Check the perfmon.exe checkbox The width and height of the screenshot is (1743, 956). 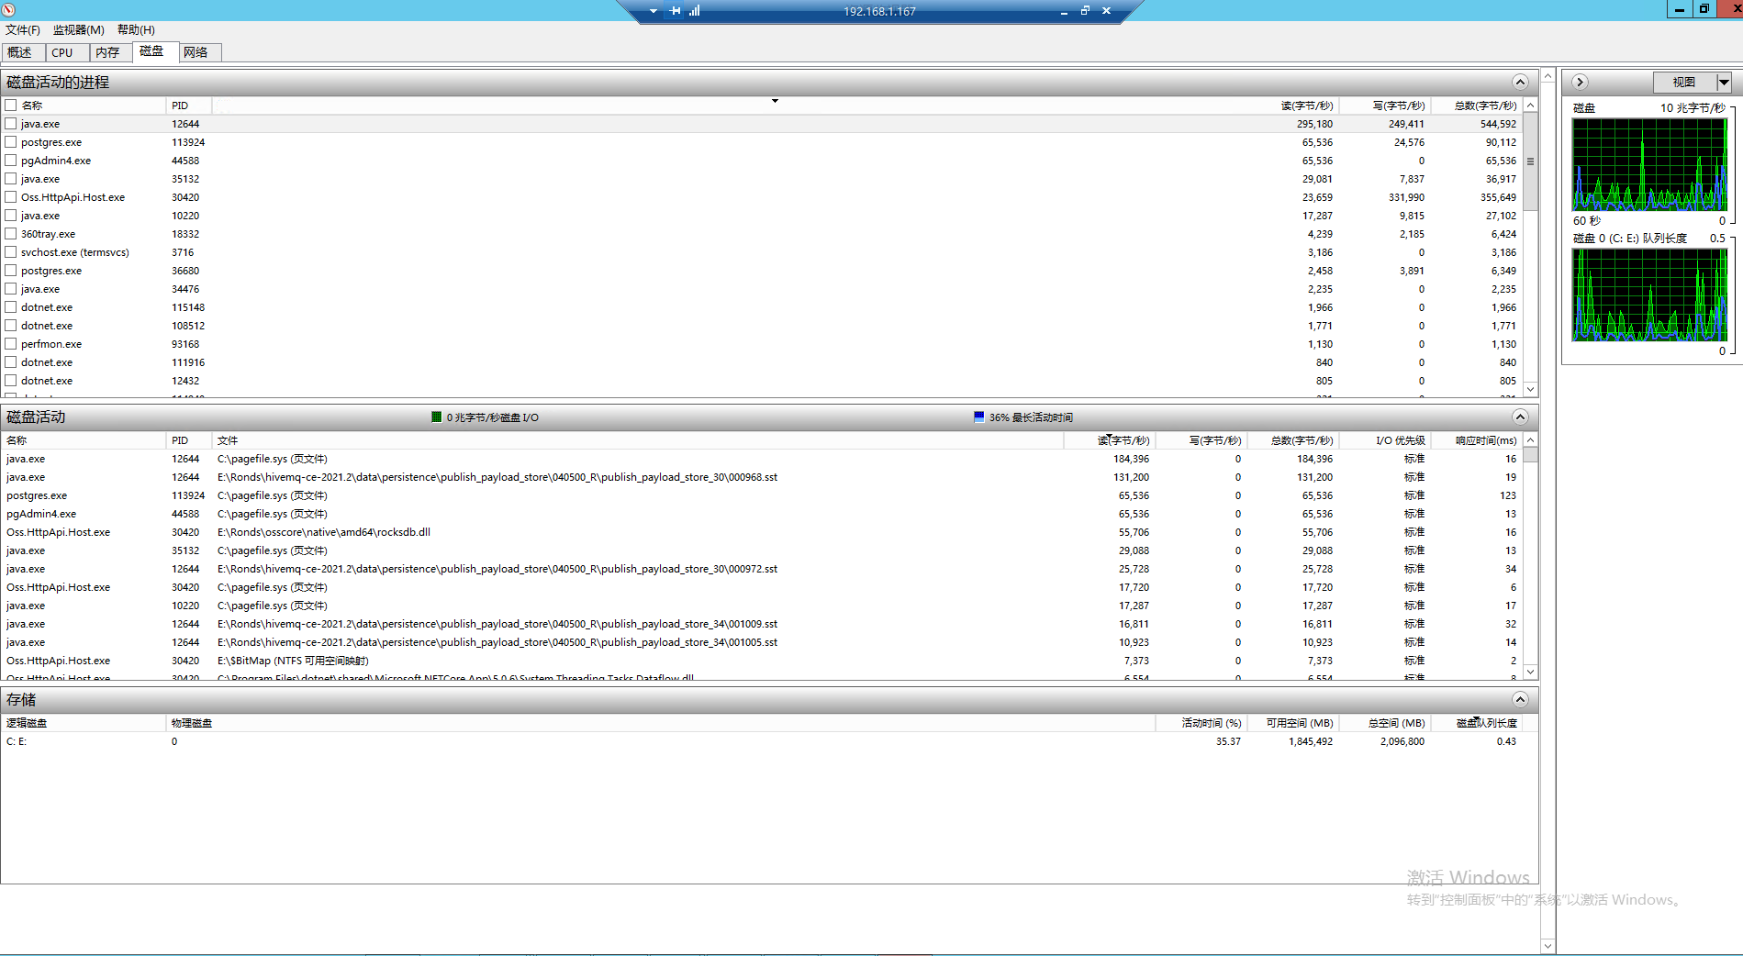click(x=11, y=344)
